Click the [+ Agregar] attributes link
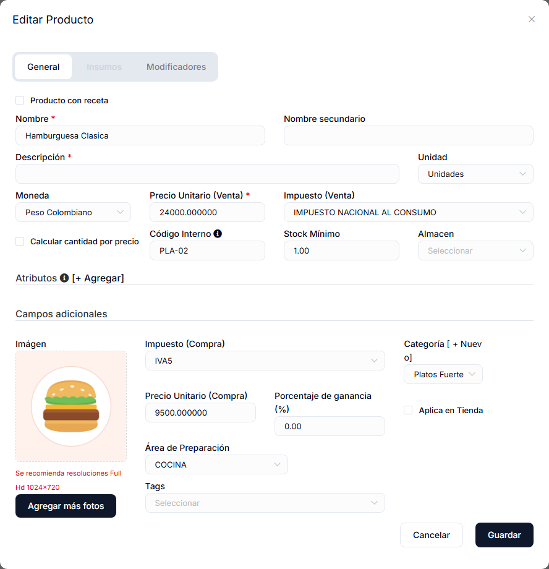Screen dimensions: 549x569 (98, 278)
